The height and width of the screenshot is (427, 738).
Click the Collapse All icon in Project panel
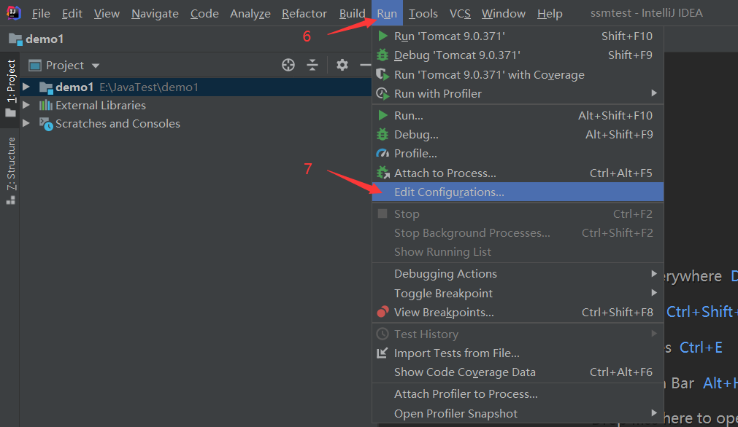[x=312, y=65]
